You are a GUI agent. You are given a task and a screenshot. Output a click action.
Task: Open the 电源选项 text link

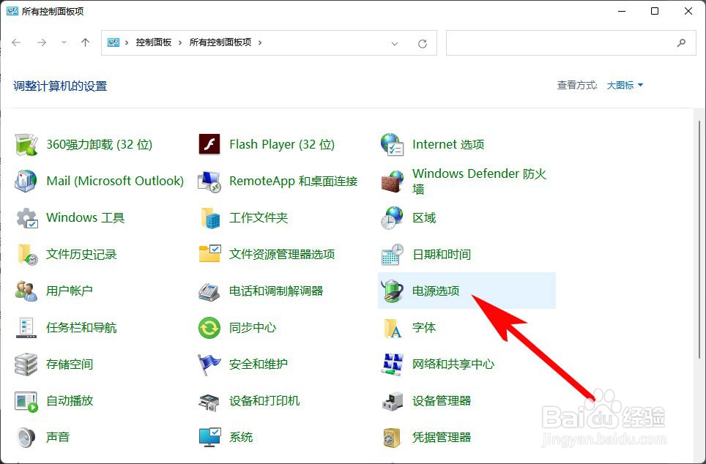(x=436, y=291)
